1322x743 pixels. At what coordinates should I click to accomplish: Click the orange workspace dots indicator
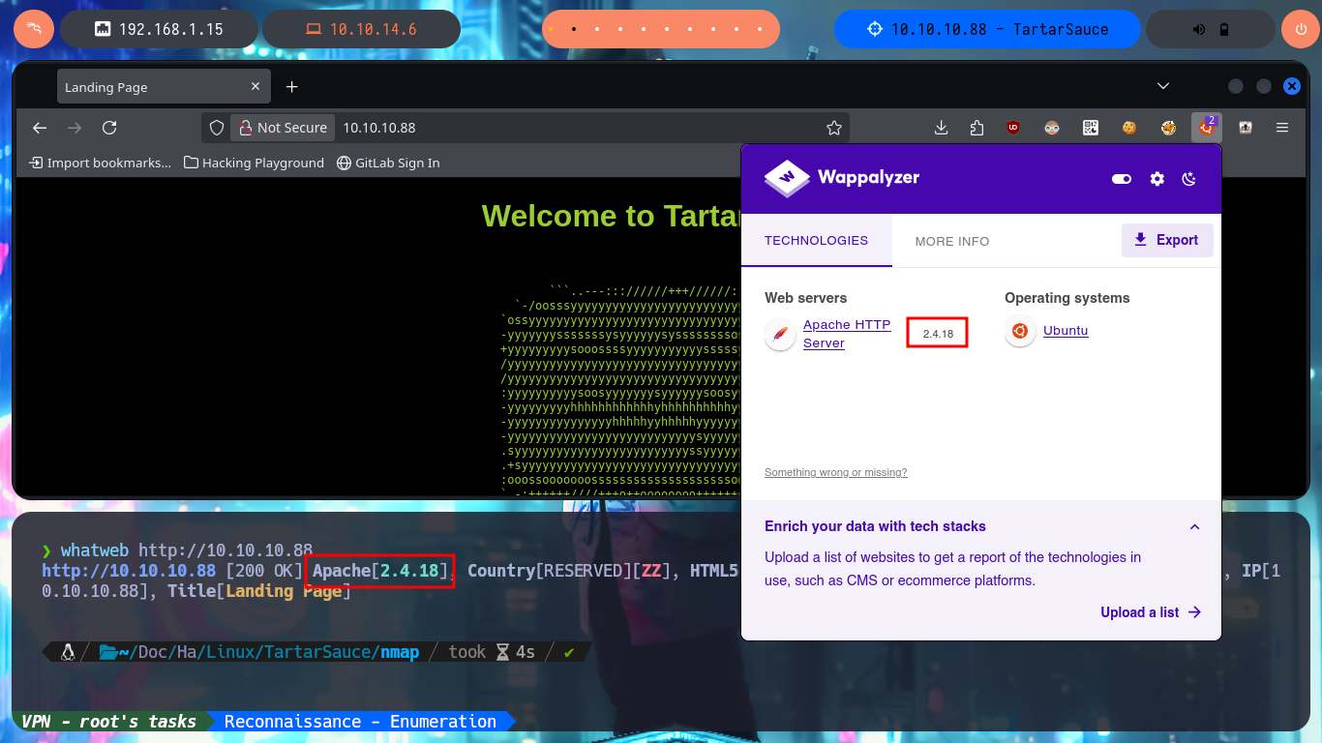tap(661, 29)
